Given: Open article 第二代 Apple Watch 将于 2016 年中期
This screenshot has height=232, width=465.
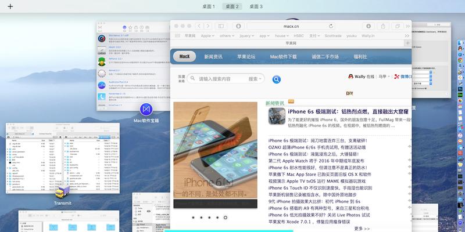Looking at the screenshot, I should 316,161.
